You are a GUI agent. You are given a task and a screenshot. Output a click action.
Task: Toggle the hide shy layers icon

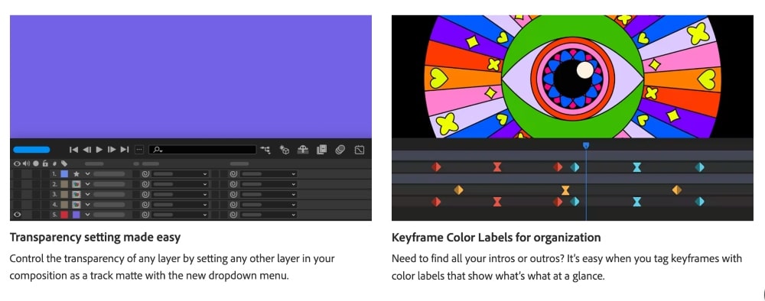coord(303,150)
